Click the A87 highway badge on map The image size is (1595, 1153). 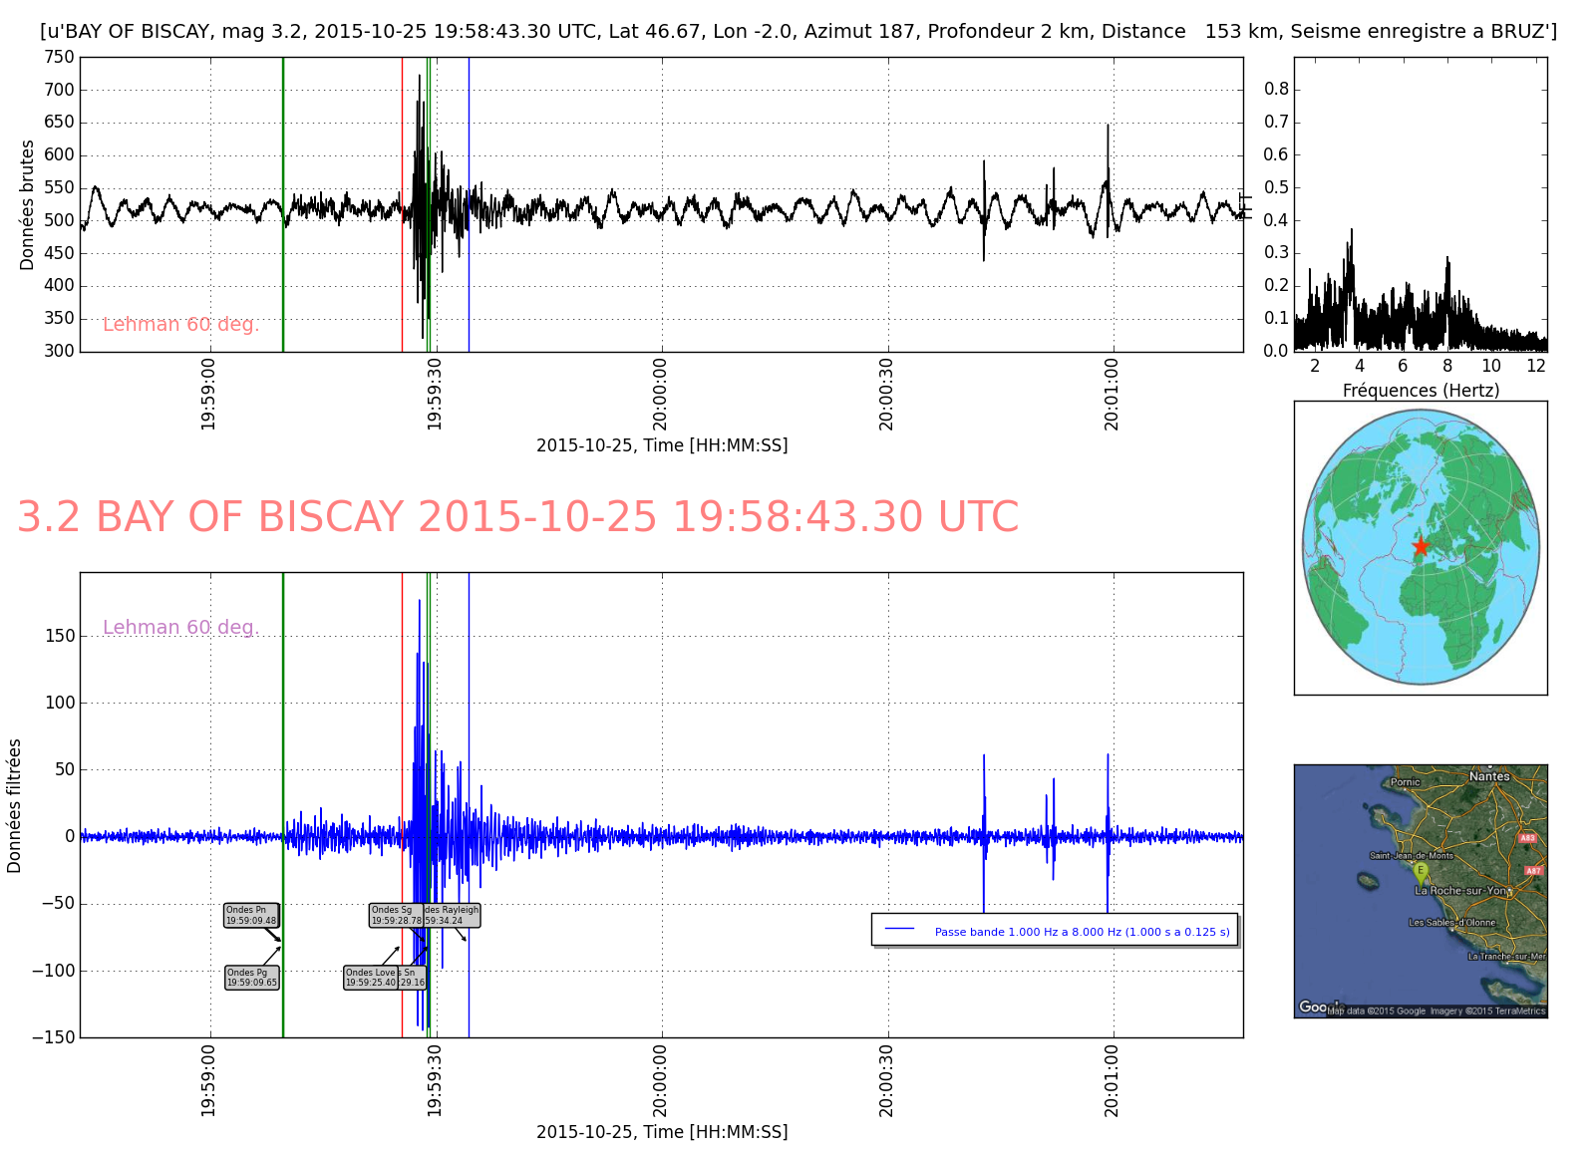1534,870
